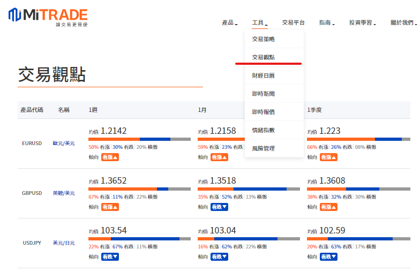Click EURUSD 1月 看漲 trend badge
This screenshot has width=420, height=272.
(x=219, y=157)
